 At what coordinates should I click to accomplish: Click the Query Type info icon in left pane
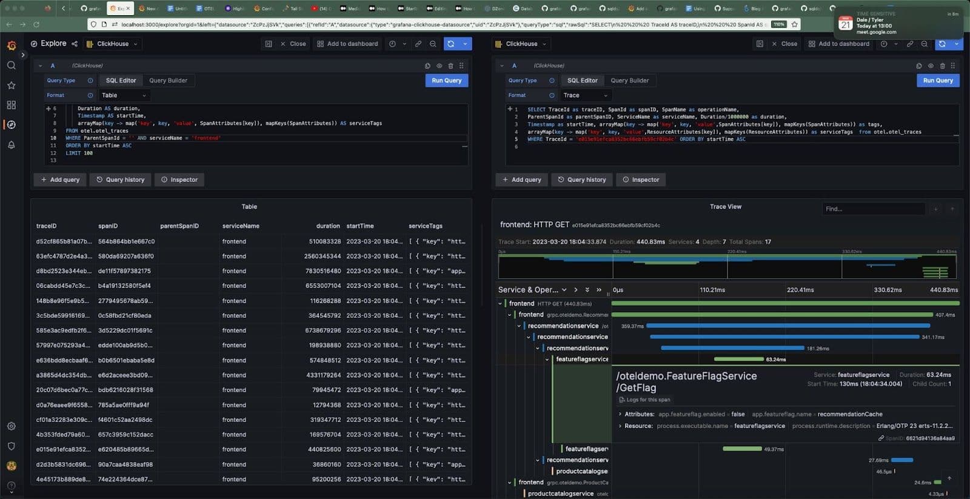[90, 81]
